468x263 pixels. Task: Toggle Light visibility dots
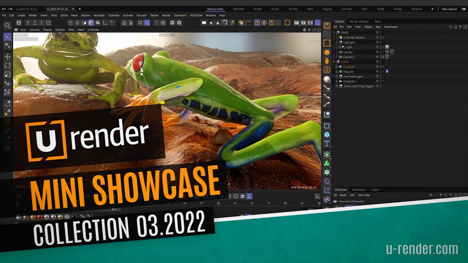[380, 47]
